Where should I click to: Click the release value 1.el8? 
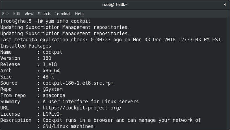[x=50, y=64]
